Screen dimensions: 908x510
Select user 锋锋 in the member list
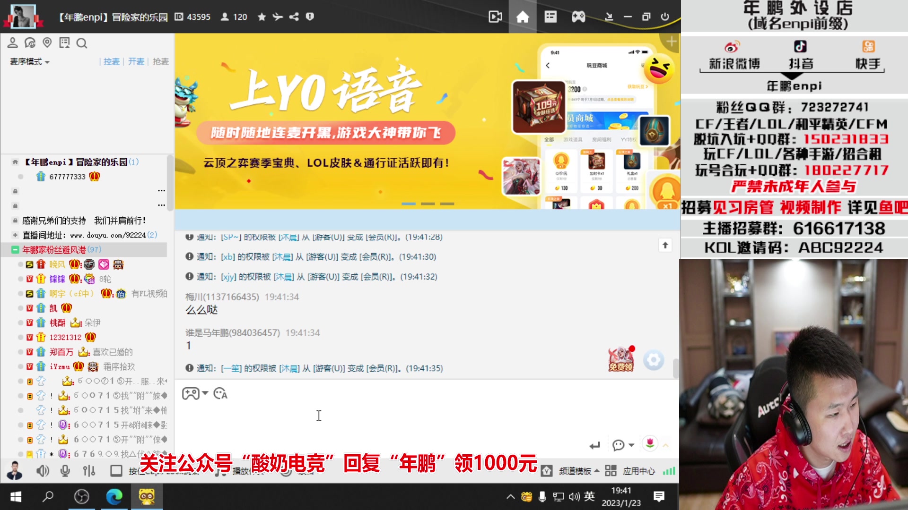[x=57, y=279]
